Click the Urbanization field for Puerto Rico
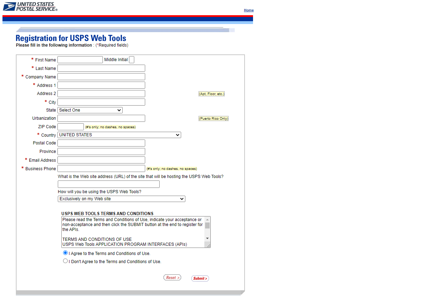Image resolution: width=425 pixels, height=297 pixels. coord(101,118)
